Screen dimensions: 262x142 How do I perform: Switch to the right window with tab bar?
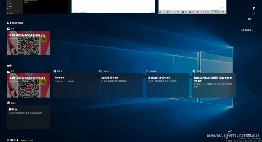(192, 7)
